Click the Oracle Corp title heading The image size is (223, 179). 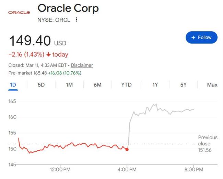(68, 8)
